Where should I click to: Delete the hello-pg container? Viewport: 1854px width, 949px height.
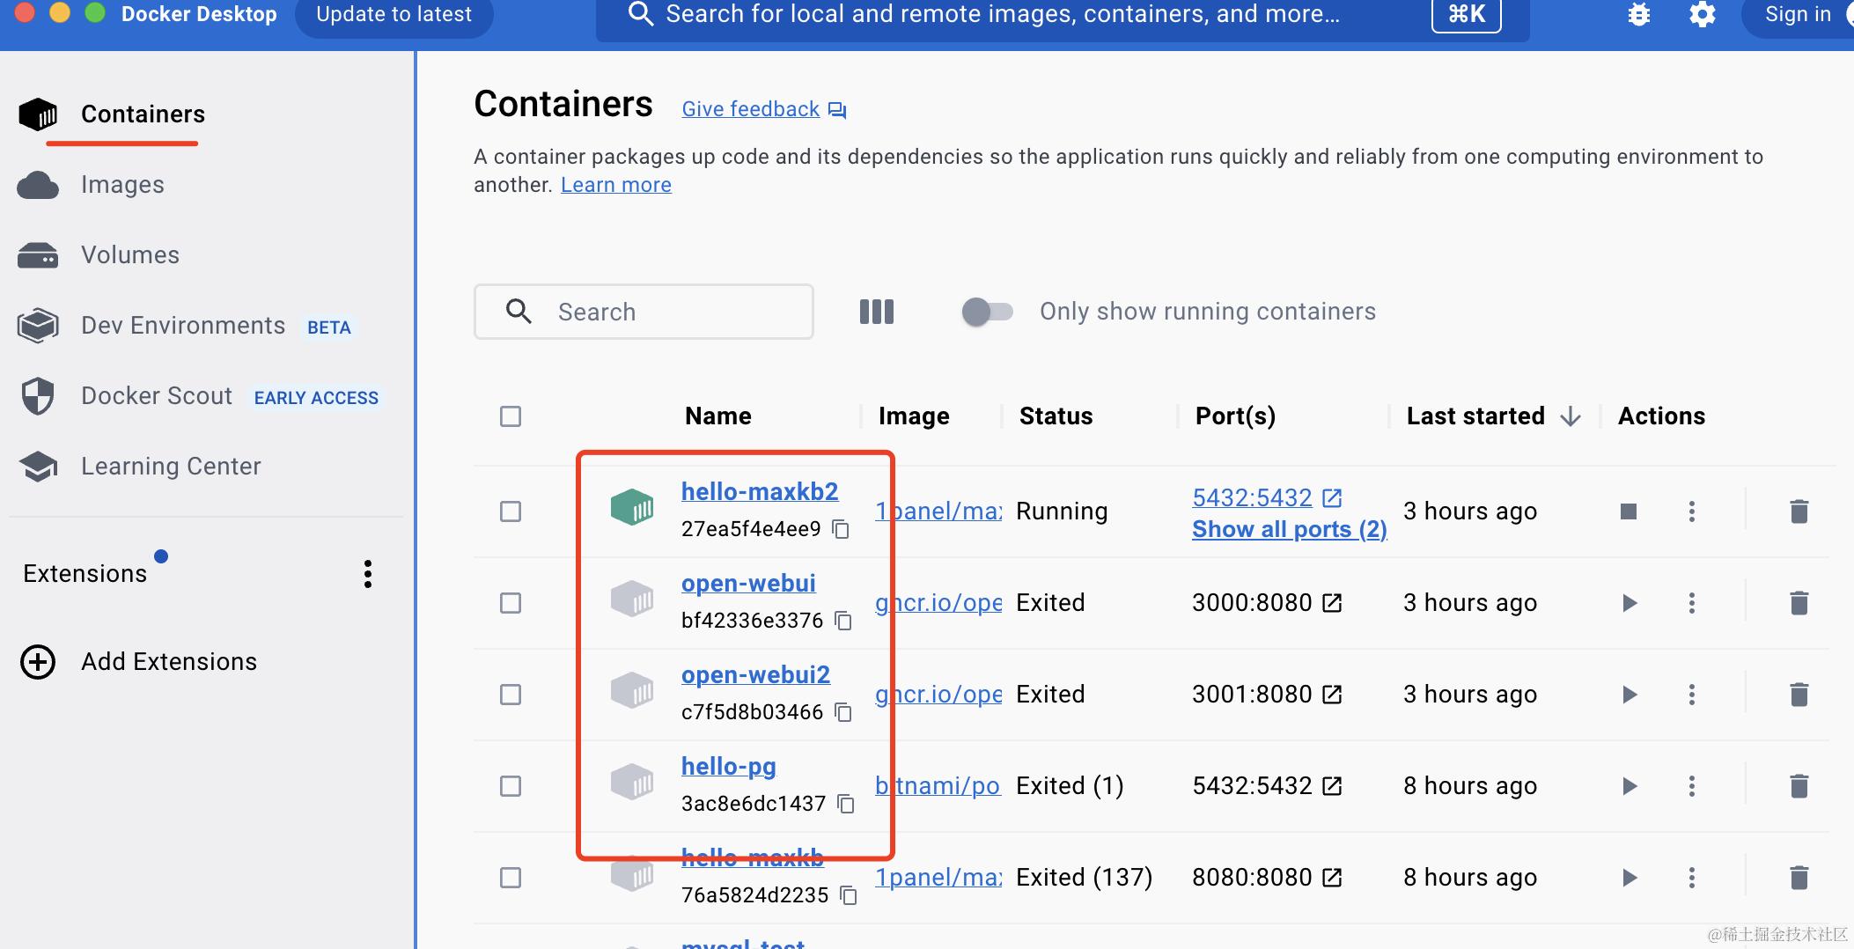coord(1799,786)
